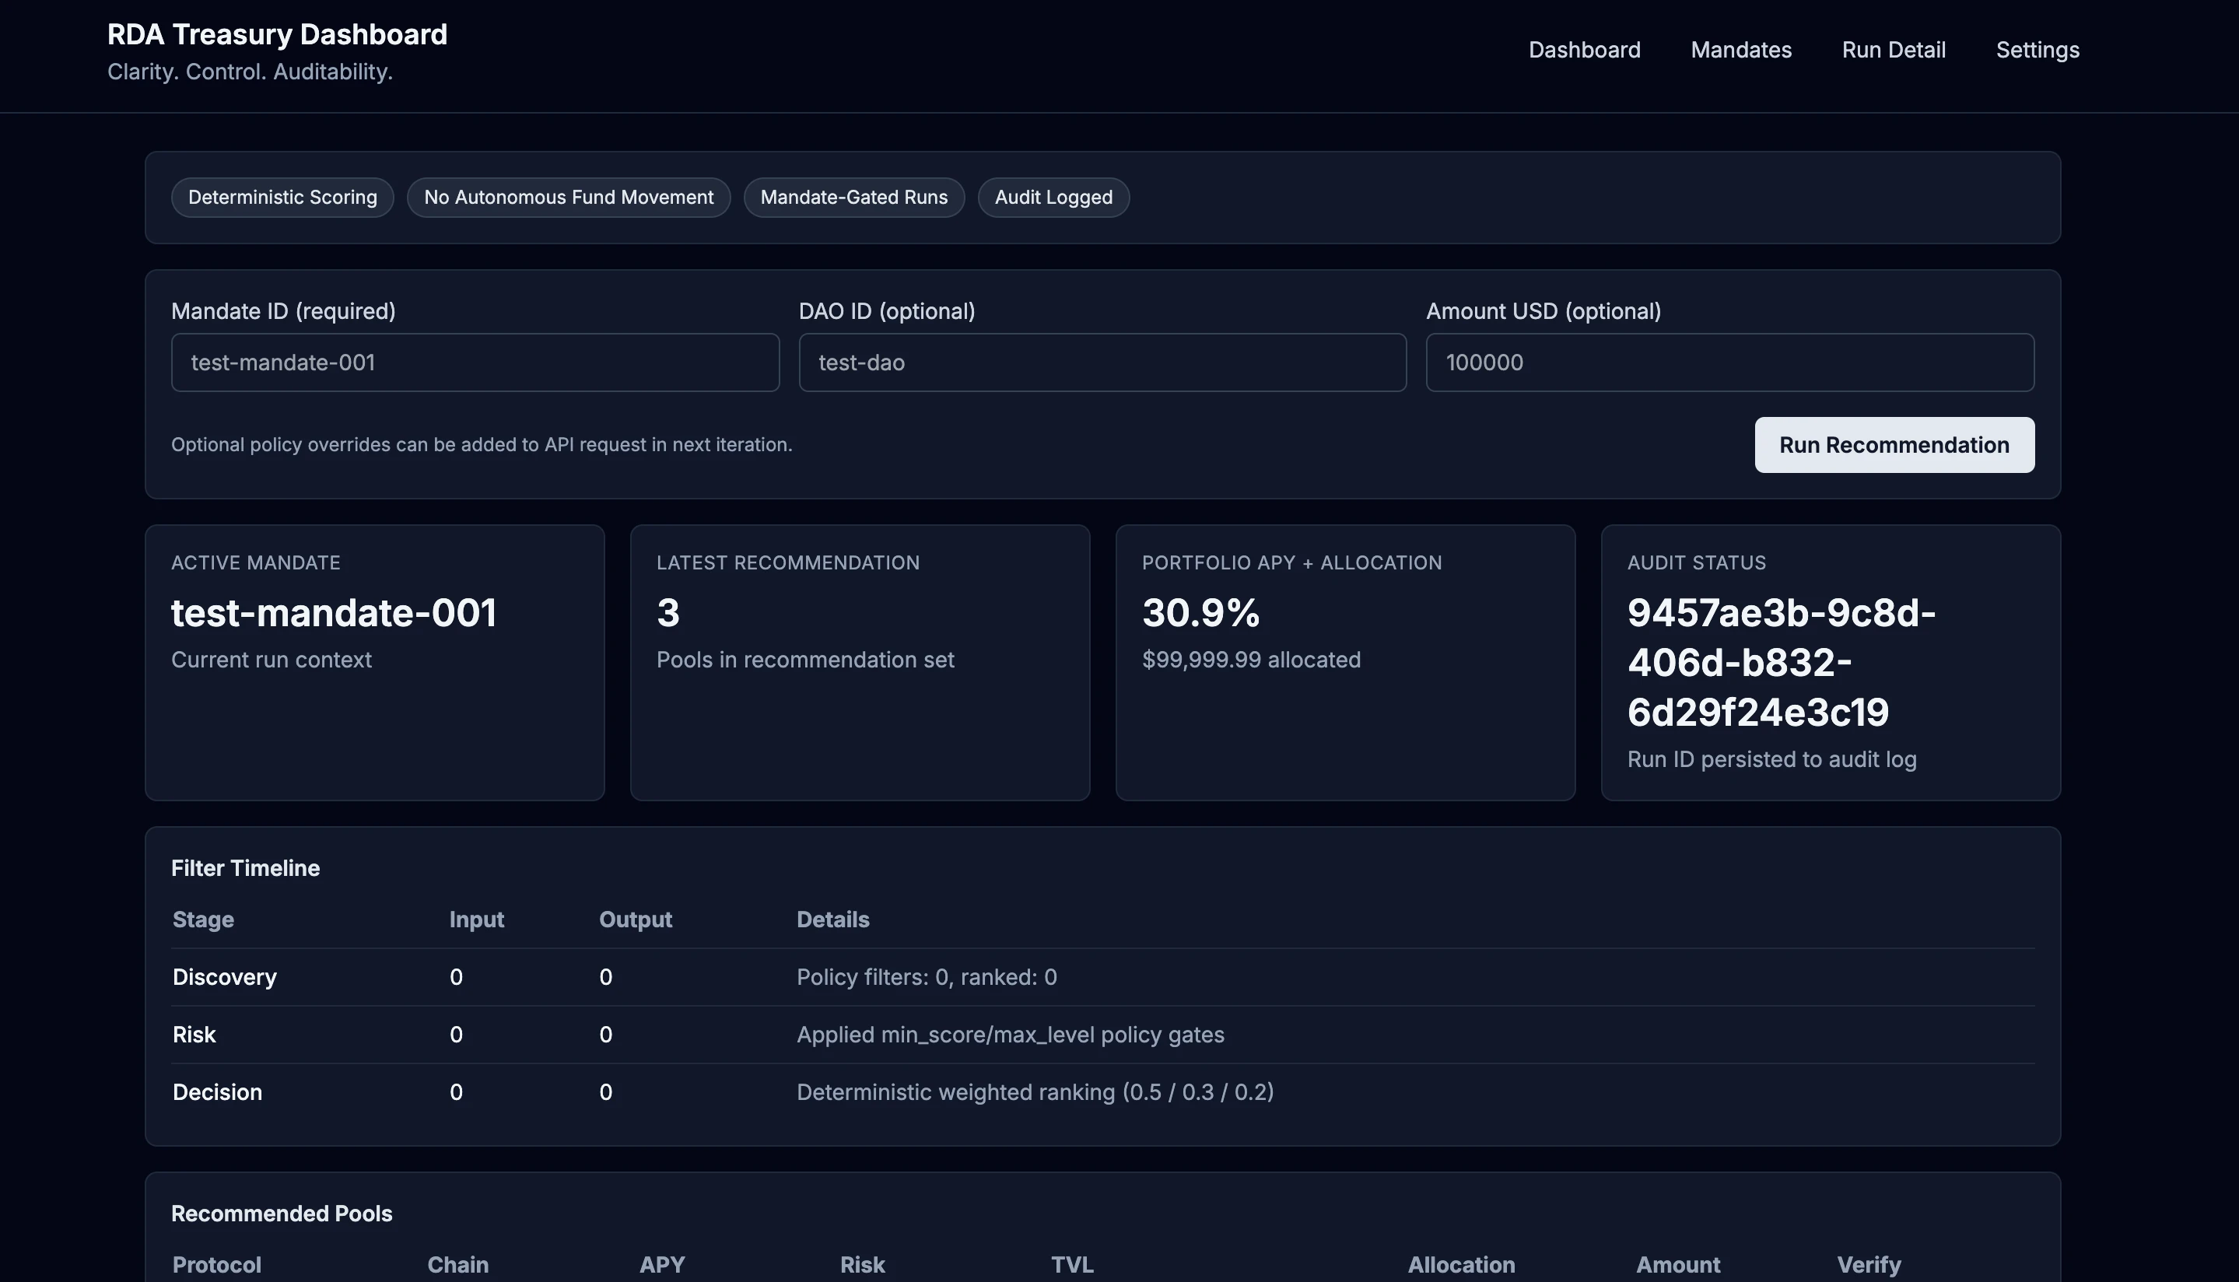Image resolution: width=2239 pixels, height=1282 pixels.
Task: Click the RDA Treasury Dashboard title
Action: pyautogui.click(x=276, y=34)
